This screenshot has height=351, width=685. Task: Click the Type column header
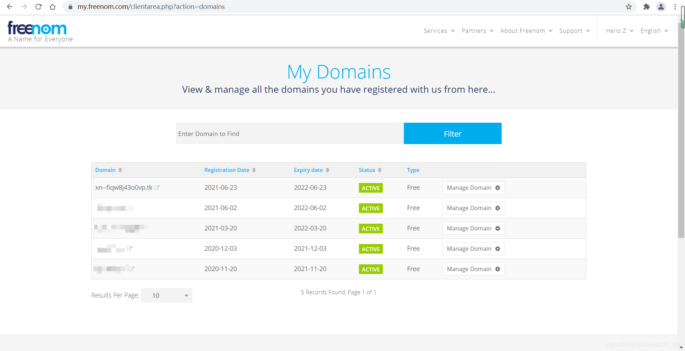click(x=413, y=170)
